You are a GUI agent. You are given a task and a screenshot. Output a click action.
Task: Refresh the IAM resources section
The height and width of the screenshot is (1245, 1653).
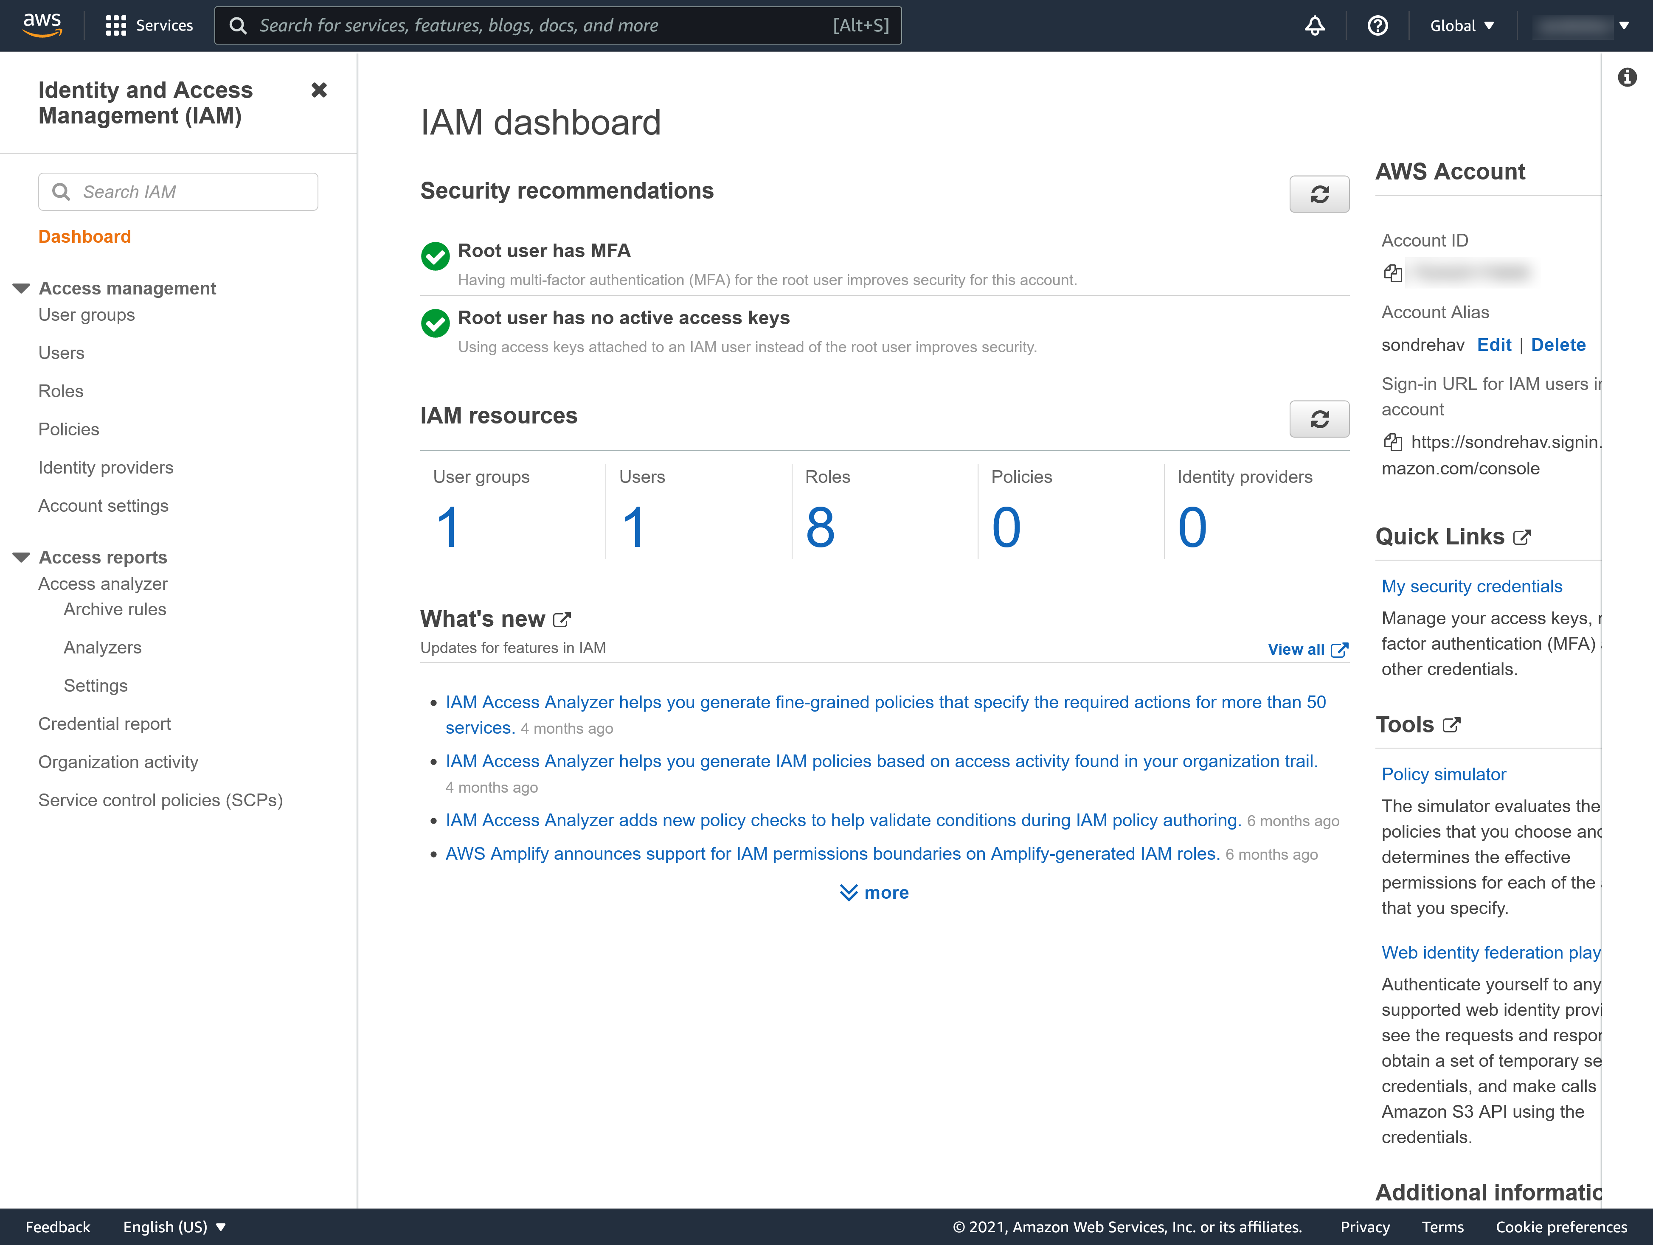[x=1319, y=419]
